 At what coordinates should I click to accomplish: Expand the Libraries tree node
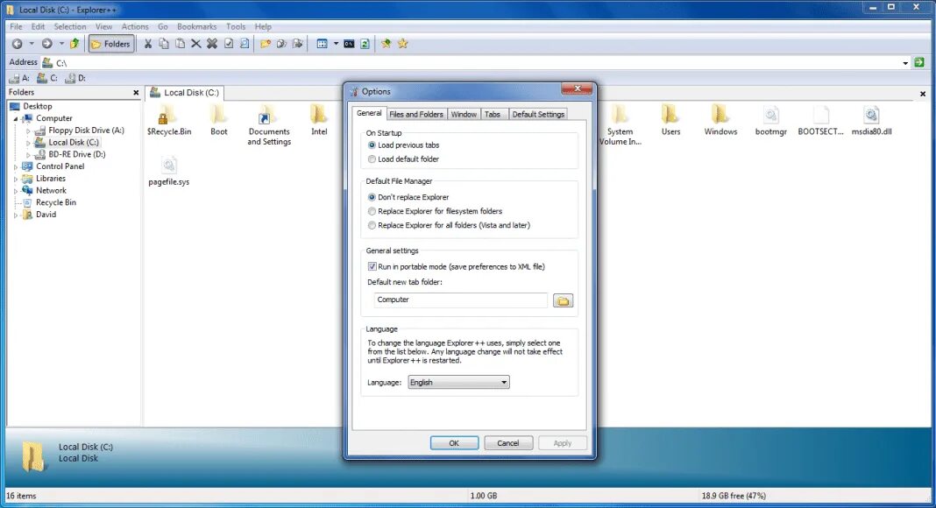pyautogui.click(x=16, y=179)
